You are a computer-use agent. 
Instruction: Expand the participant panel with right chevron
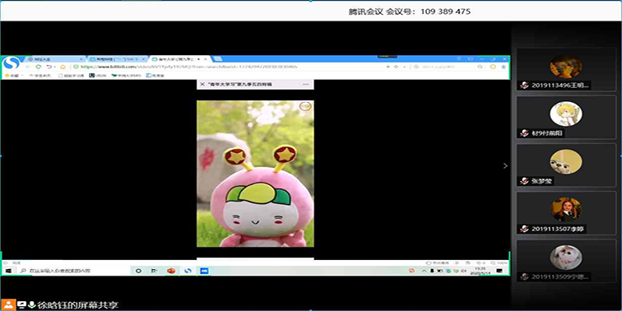[x=505, y=166]
